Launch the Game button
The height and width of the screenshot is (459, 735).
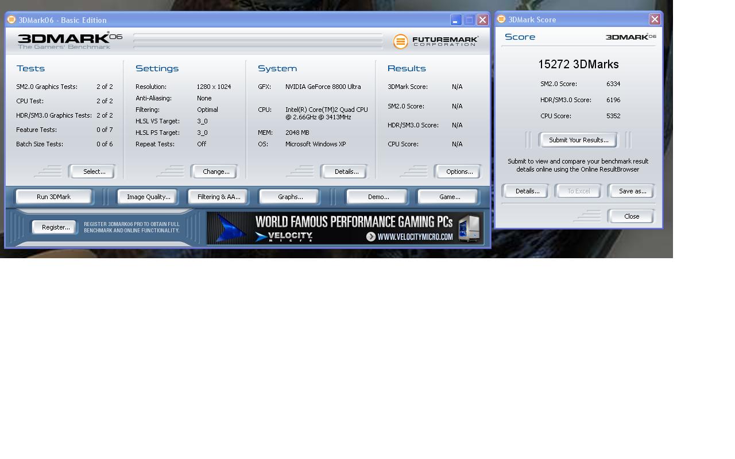click(449, 197)
